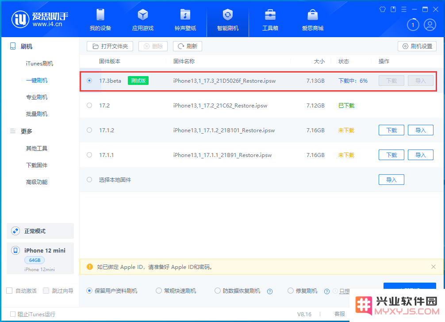Screen dimensions: 445x322
Task: Click 下载 for firmware 17.1.1
Action: (x=391, y=155)
